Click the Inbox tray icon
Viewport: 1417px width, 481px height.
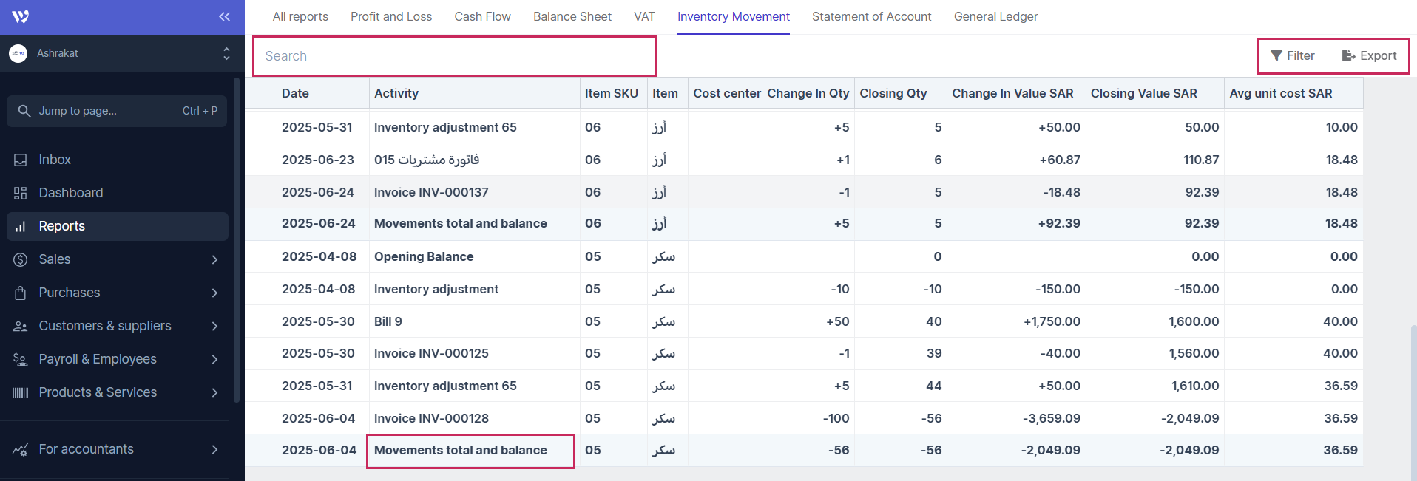point(21,160)
